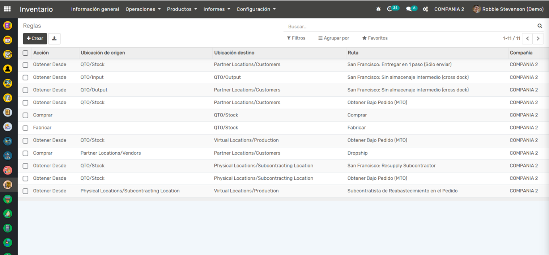Click the bug debug icon
Viewport: 549px width, 255px height.
pos(378,9)
